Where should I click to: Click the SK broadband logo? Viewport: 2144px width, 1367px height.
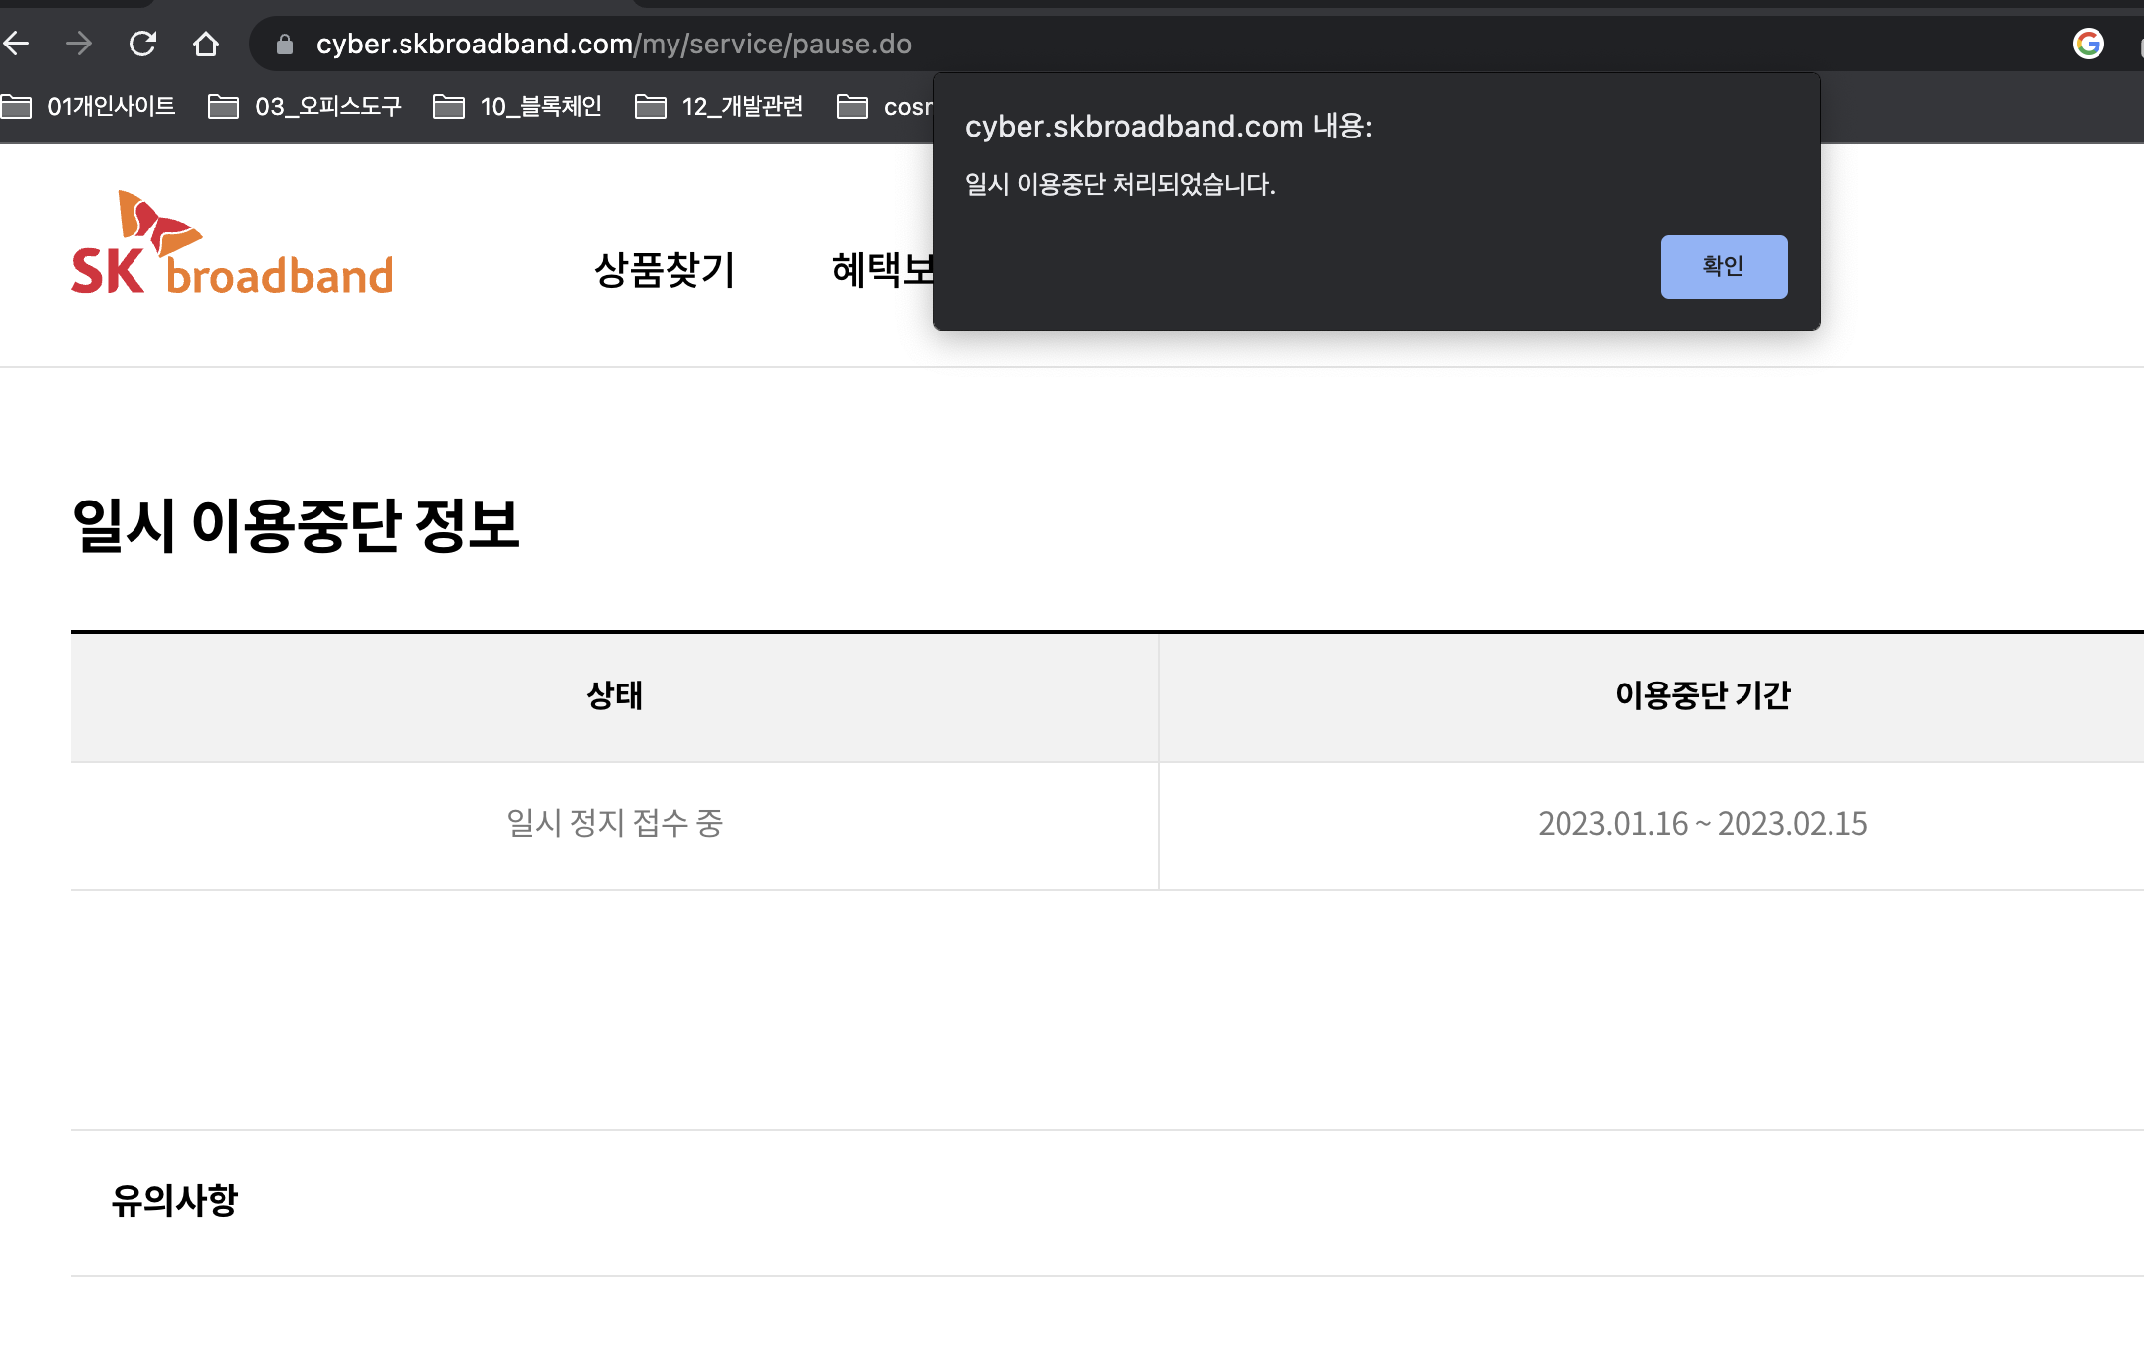tap(232, 244)
